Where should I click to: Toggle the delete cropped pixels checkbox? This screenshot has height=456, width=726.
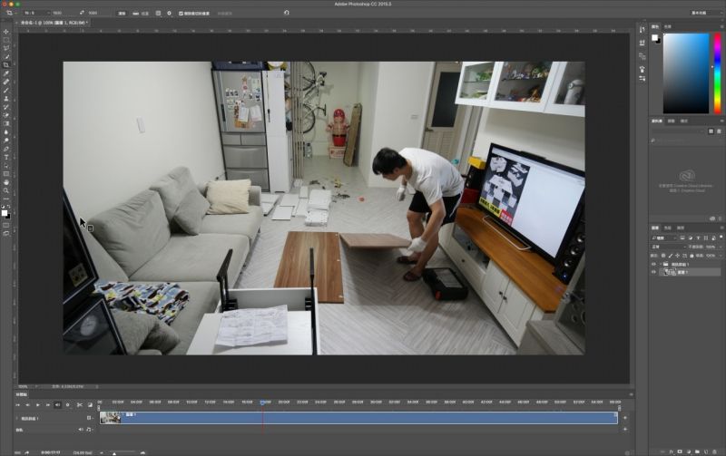click(181, 14)
